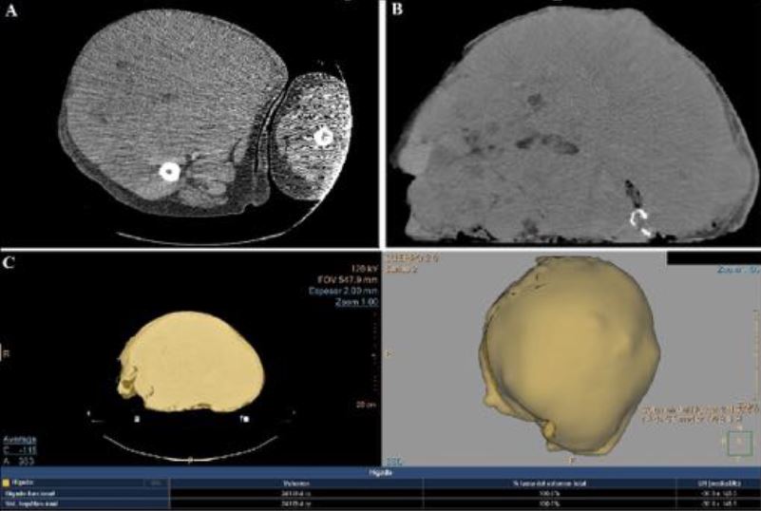Click the vertical scale ruler in axial view

pos(377,352)
